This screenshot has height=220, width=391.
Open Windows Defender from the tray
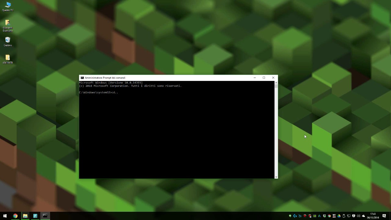click(x=354, y=216)
